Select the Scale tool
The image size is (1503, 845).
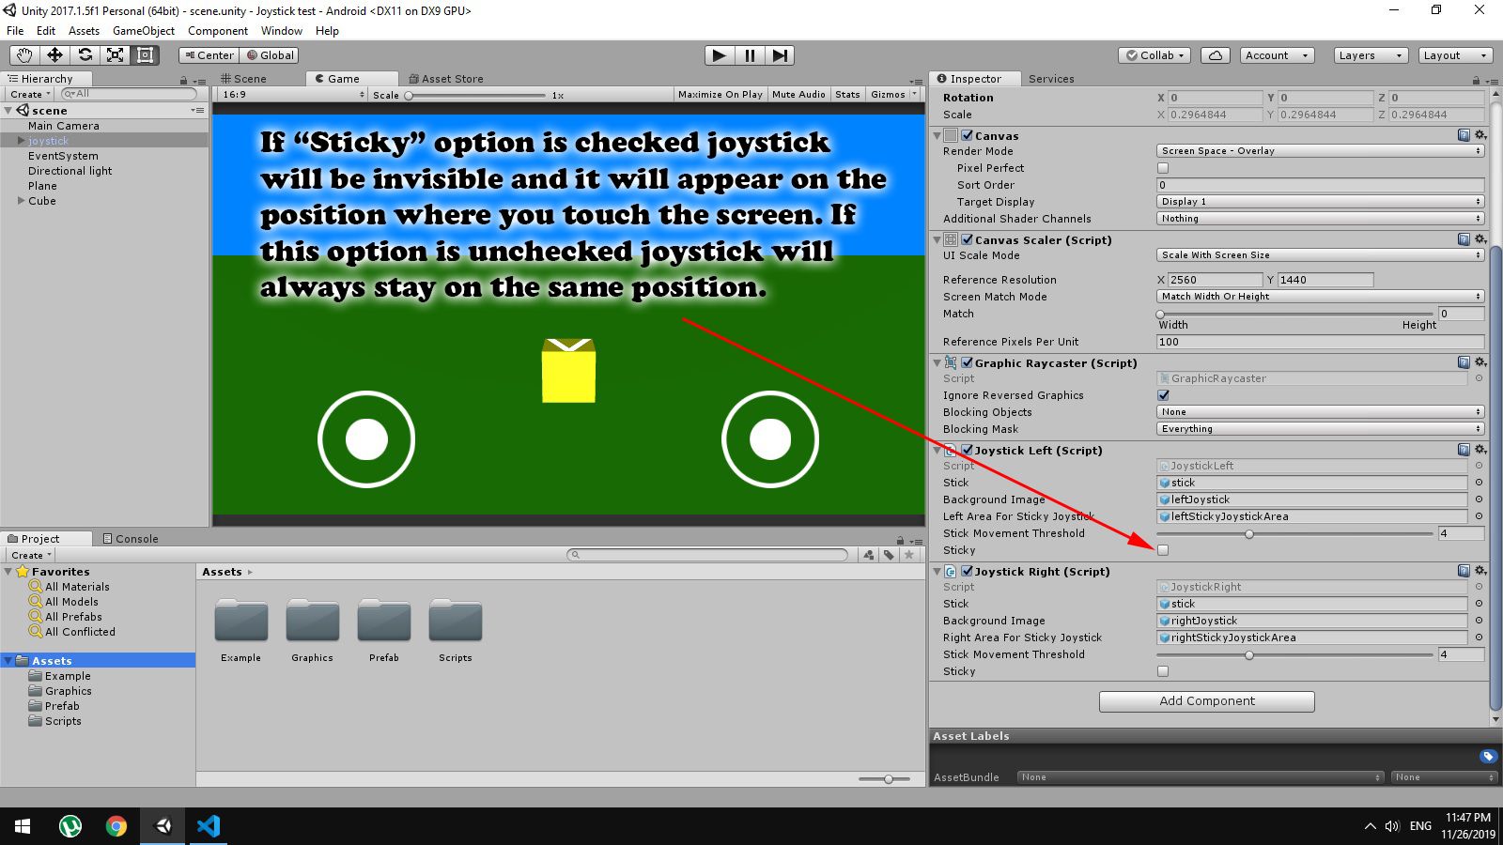coord(115,55)
